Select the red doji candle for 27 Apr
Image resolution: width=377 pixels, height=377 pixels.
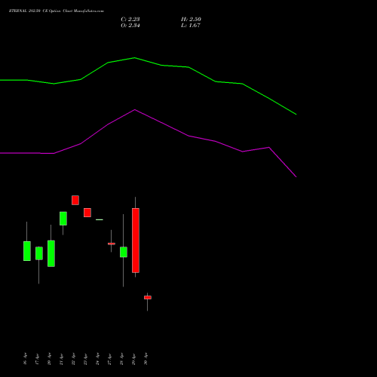point(112,244)
